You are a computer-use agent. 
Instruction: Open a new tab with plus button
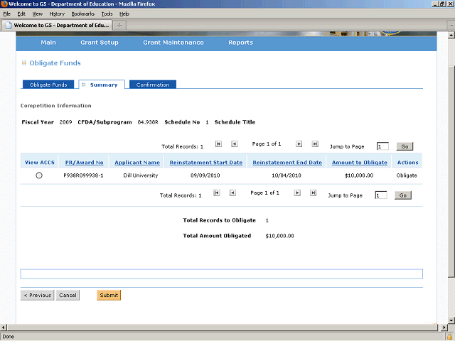pos(119,26)
